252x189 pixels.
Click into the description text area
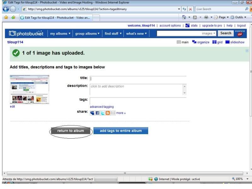[x=136, y=89]
